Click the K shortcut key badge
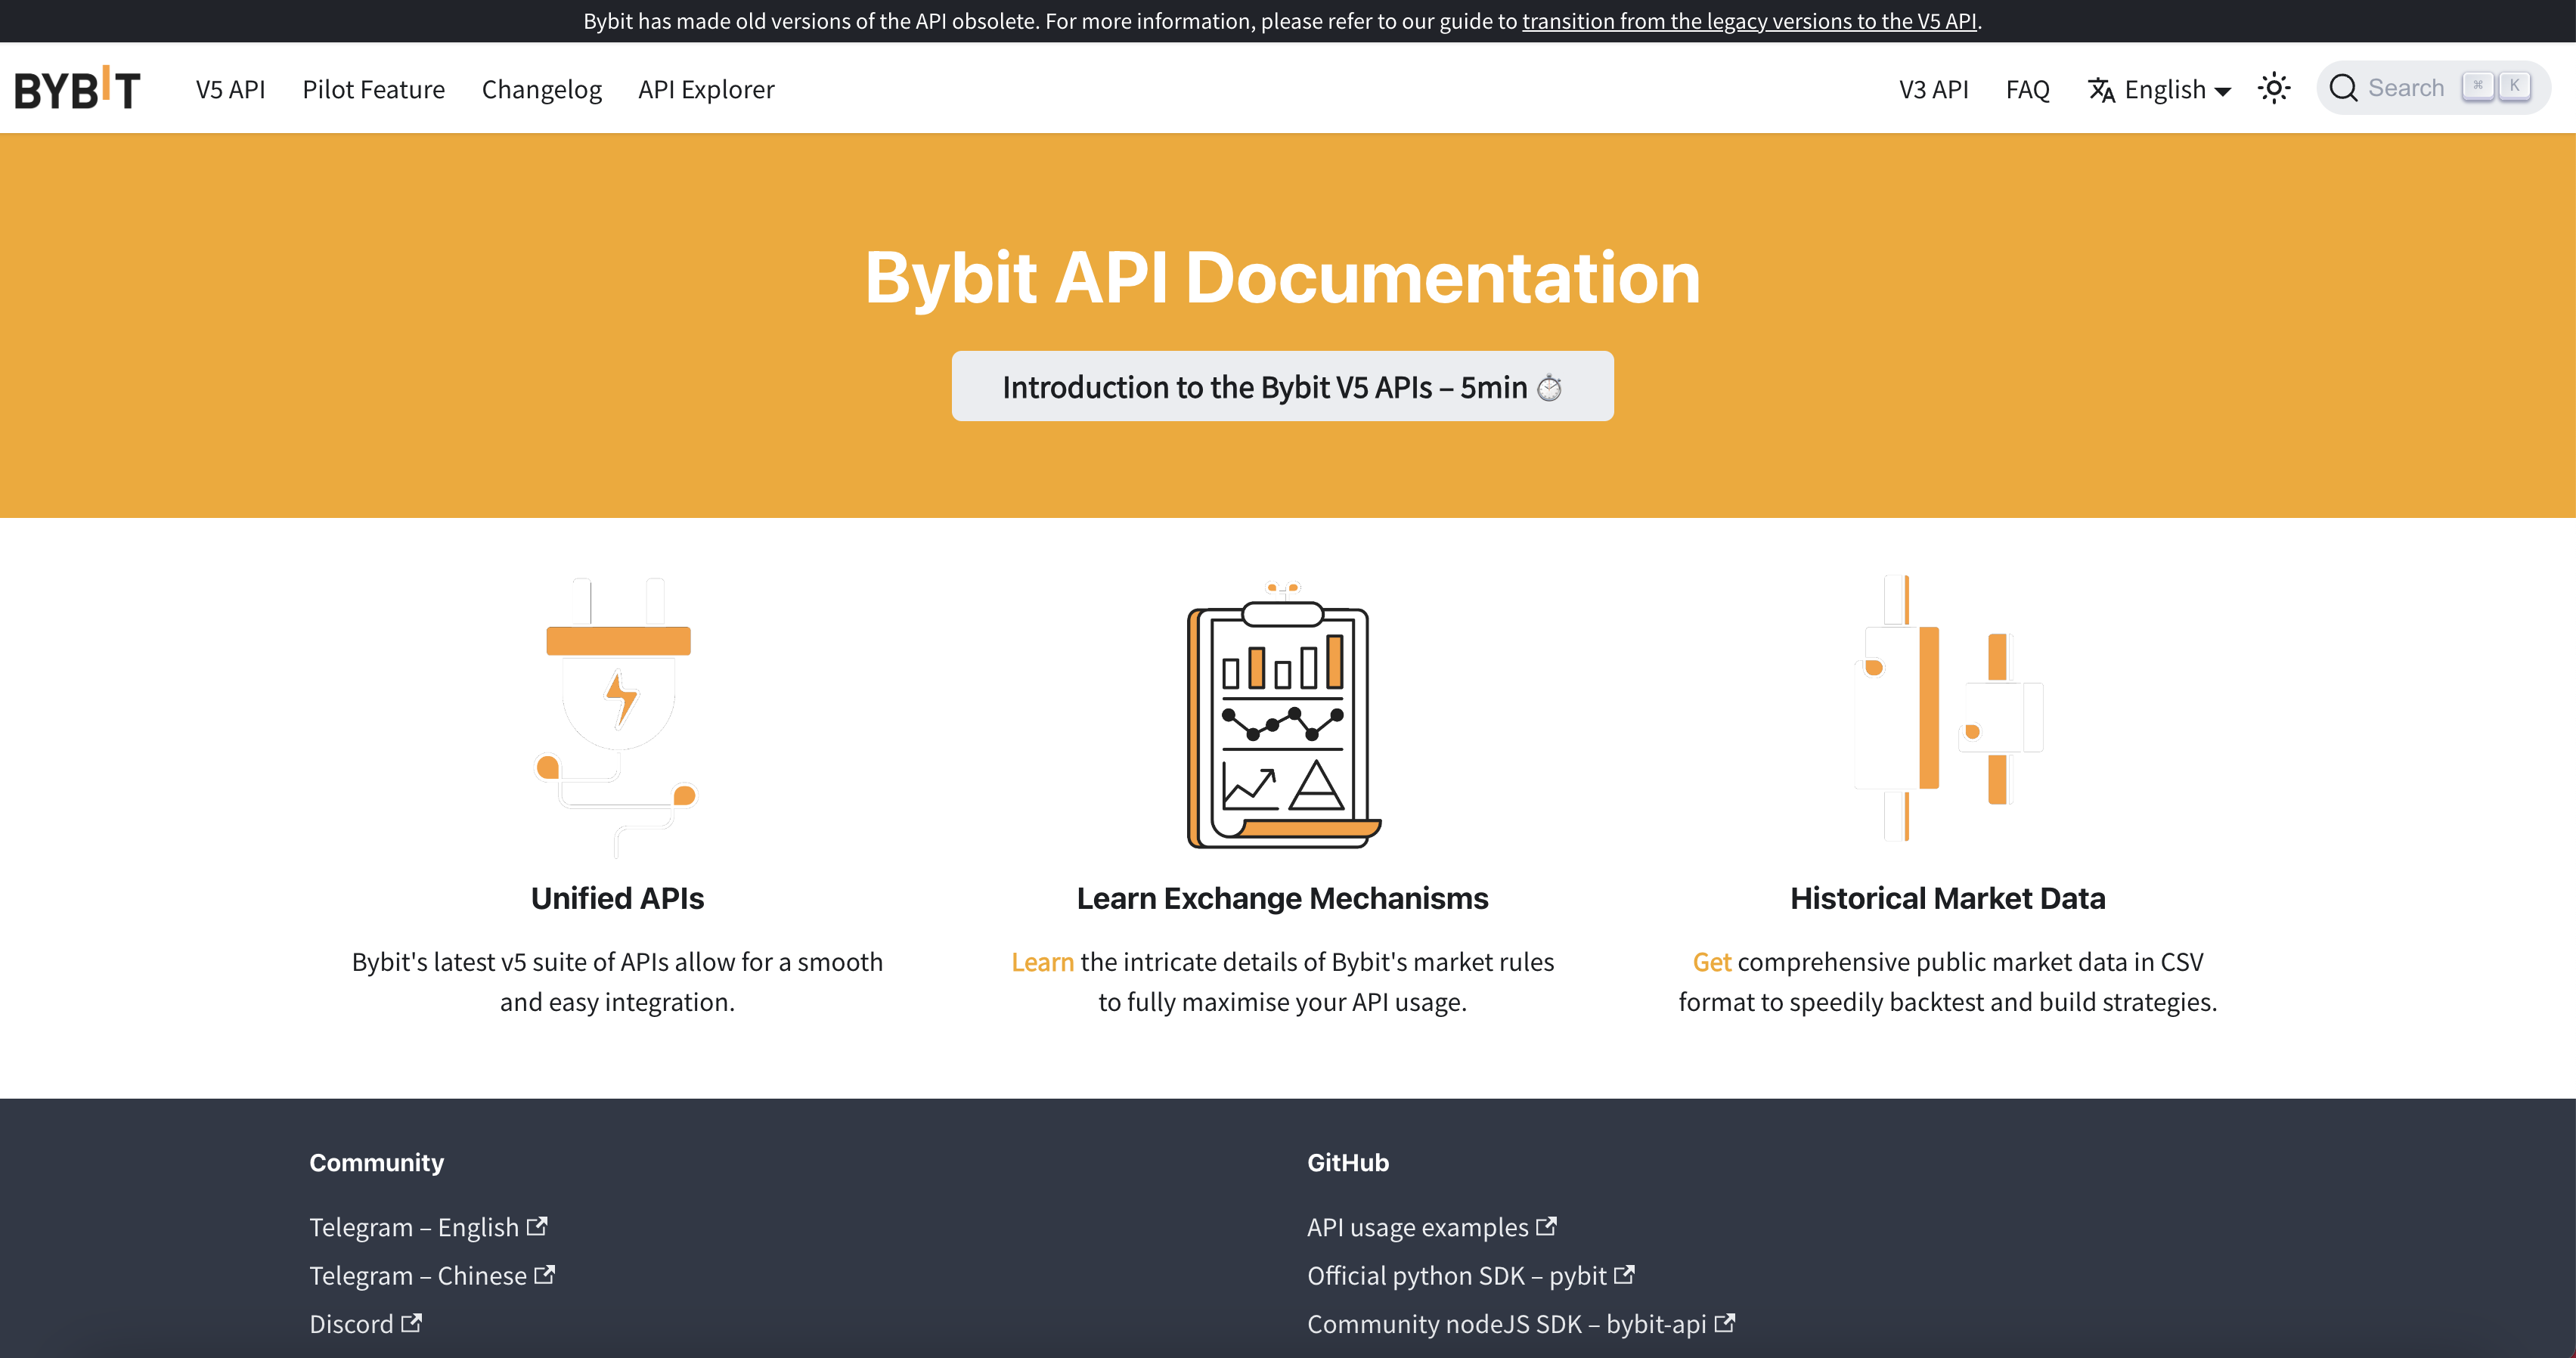The height and width of the screenshot is (1358, 2576). [2514, 87]
